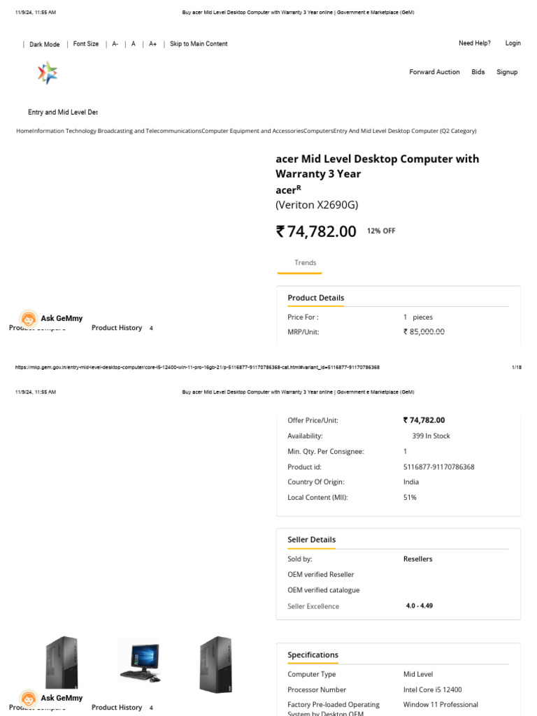Click the Login link

[513, 43]
